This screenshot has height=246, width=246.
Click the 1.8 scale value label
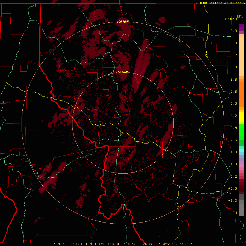234,152
